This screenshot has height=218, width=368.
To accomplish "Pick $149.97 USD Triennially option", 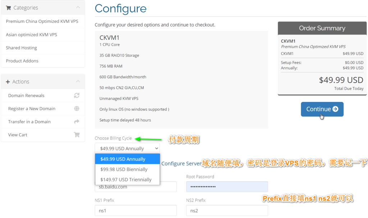I will point(128,180).
